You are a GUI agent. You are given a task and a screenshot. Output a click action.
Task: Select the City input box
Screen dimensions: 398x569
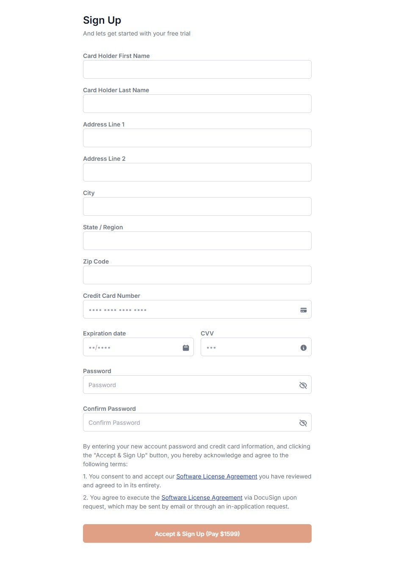point(197,206)
